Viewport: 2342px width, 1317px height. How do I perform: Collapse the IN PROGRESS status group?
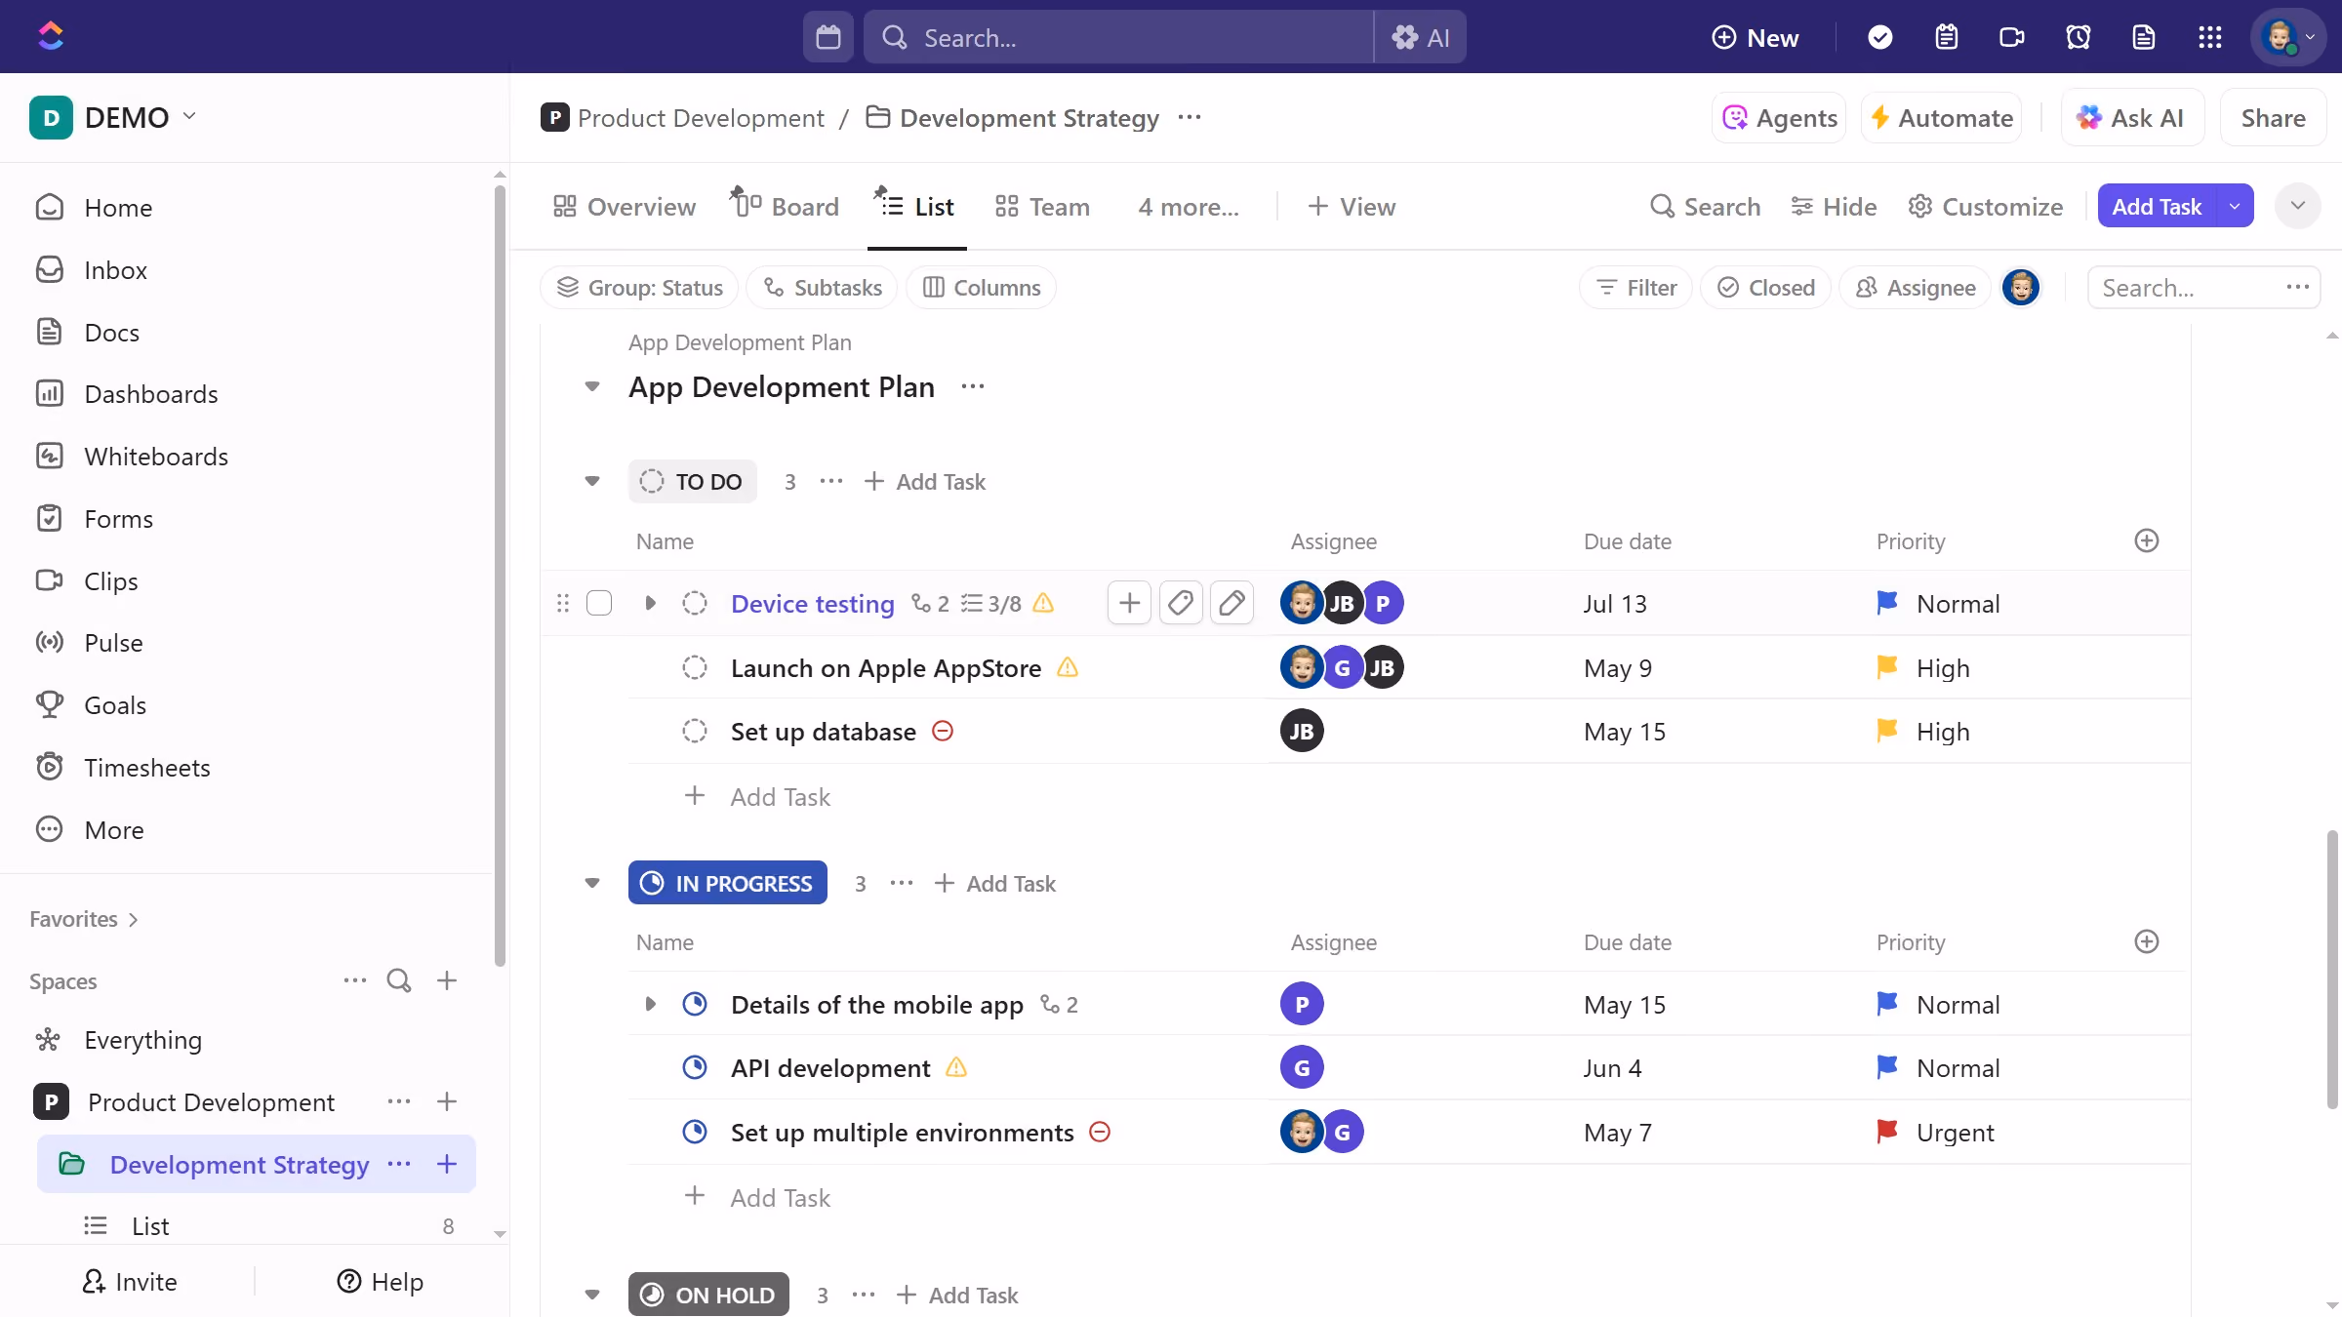(591, 883)
